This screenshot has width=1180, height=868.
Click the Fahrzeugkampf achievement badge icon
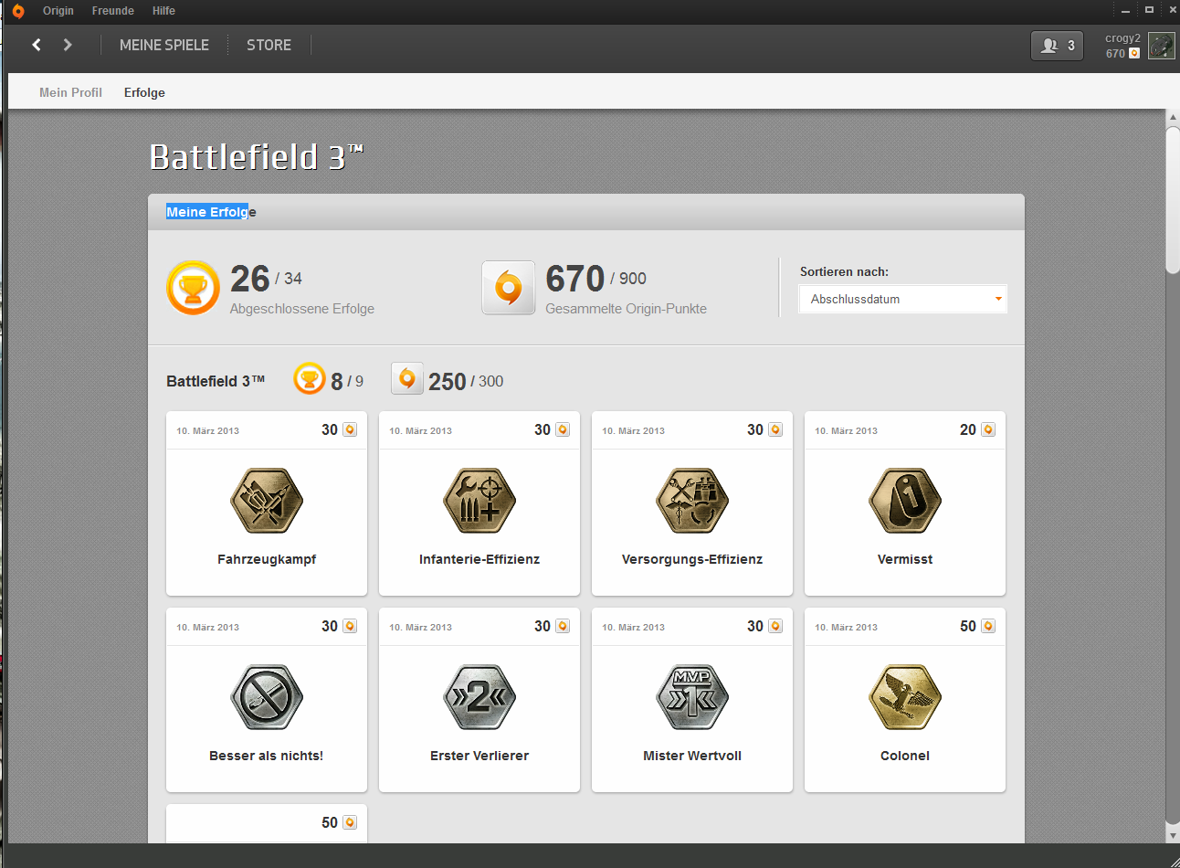click(267, 501)
